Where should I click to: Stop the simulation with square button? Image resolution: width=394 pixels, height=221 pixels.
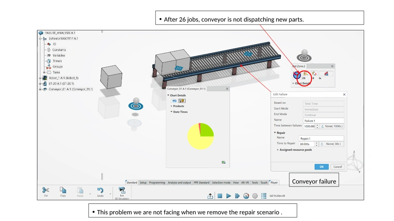click(x=220, y=196)
